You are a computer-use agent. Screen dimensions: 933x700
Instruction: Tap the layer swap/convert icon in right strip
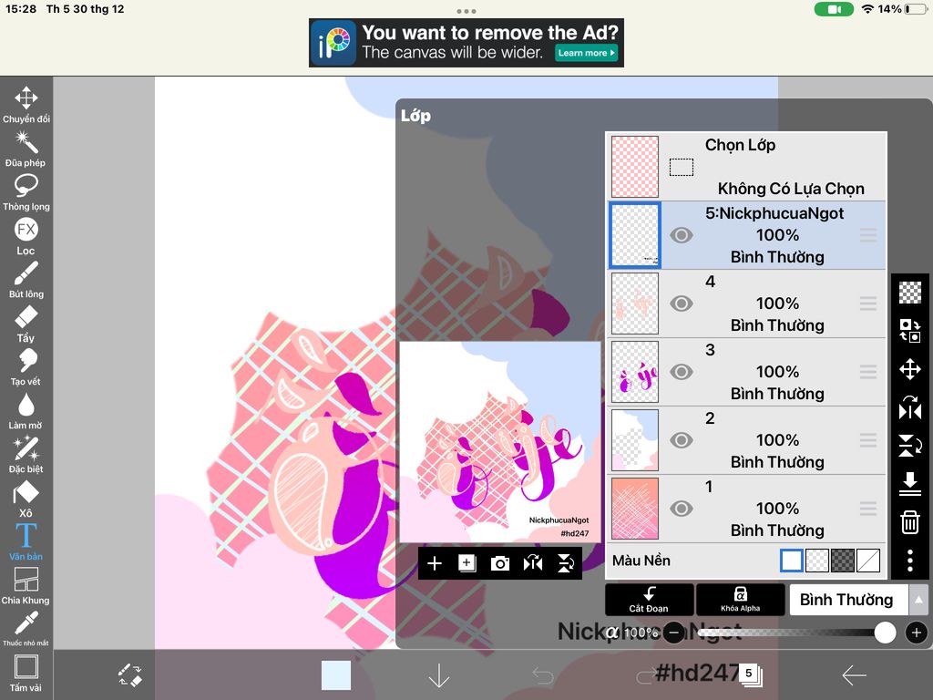coord(910,330)
